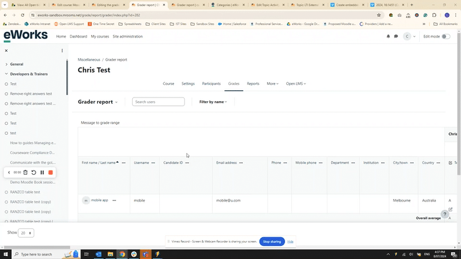Reload the page in browser
461x259 pixels.
(22, 15)
